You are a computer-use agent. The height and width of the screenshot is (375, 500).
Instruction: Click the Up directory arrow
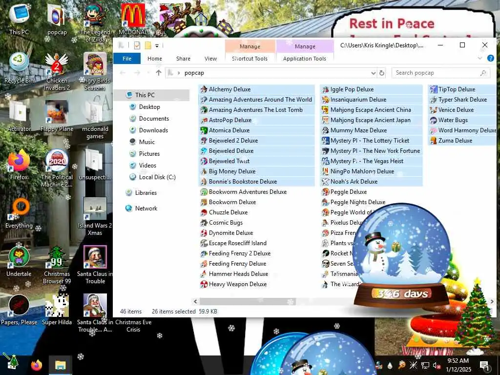[x=159, y=73]
